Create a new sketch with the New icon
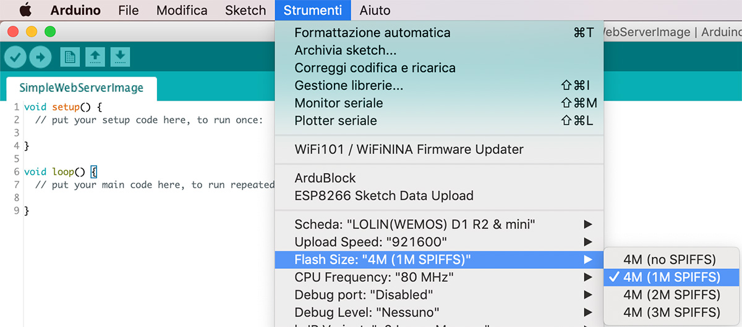 coord(70,57)
